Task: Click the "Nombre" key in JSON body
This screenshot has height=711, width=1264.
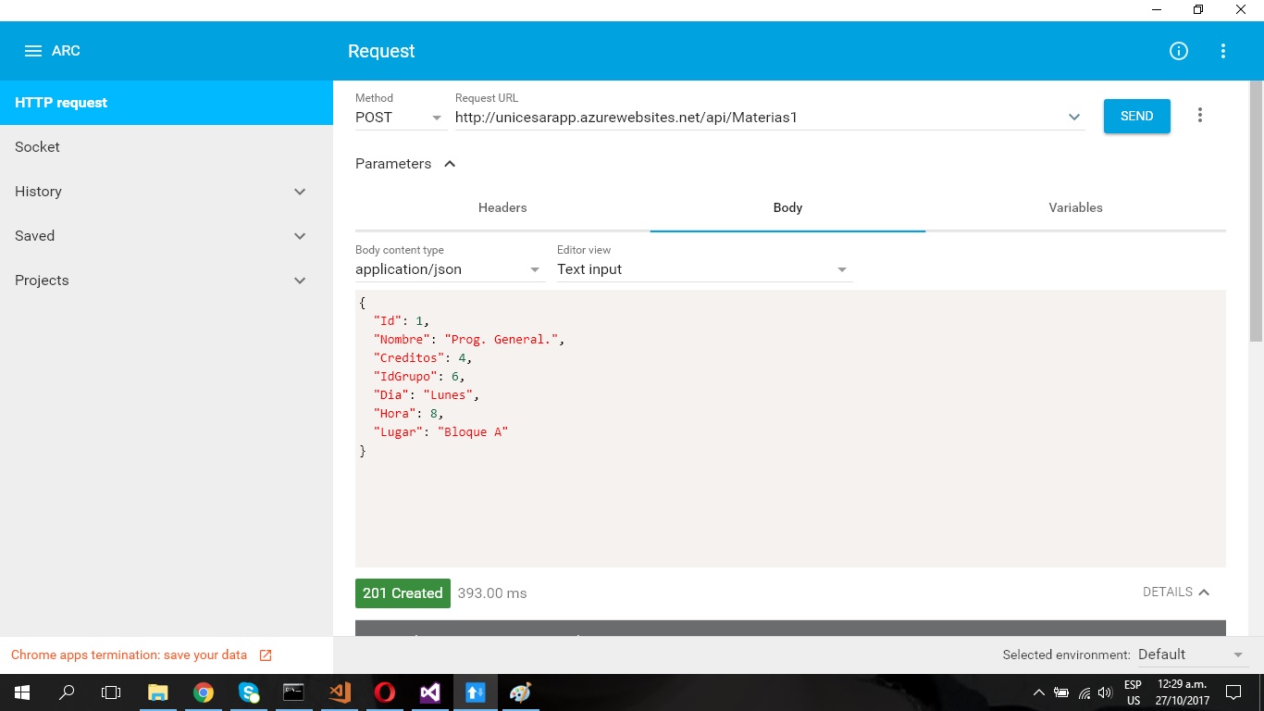Action: tap(402, 340)
